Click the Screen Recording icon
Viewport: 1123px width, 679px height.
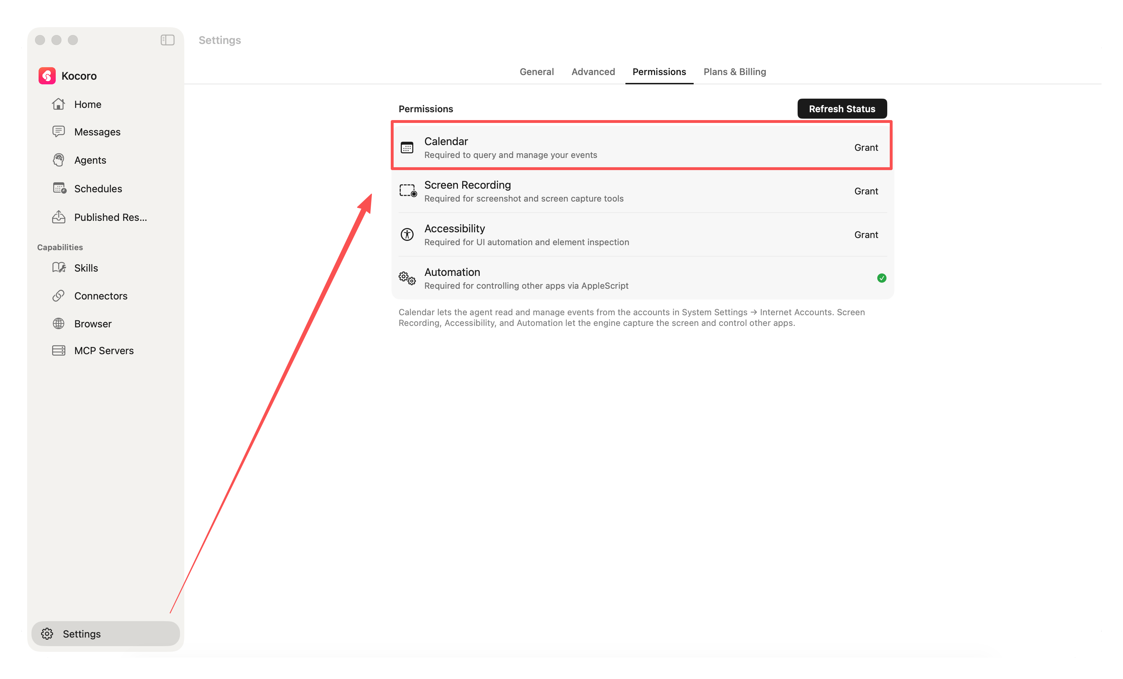[408, 191]
